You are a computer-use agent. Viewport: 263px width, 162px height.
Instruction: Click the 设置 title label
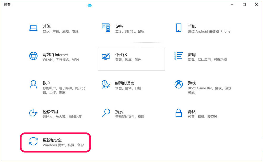click(7, 4)
